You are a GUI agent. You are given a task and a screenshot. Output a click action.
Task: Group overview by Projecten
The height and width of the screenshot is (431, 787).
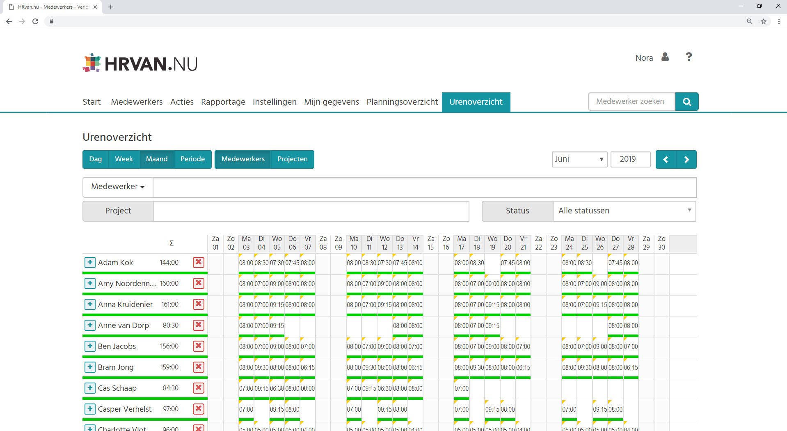pos(292,159)
